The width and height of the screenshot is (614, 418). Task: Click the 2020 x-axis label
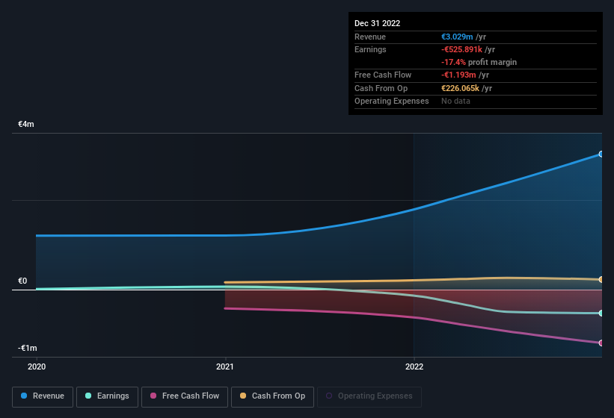point(37,366)
